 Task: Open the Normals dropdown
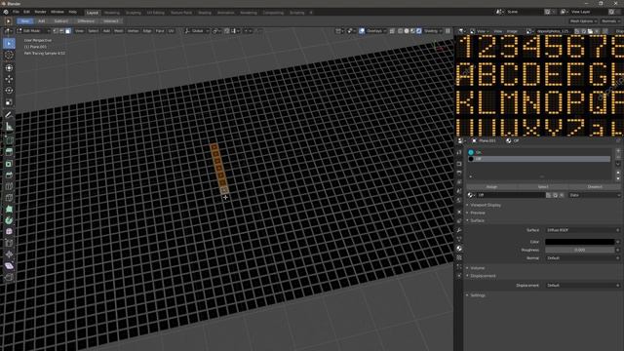610,21
